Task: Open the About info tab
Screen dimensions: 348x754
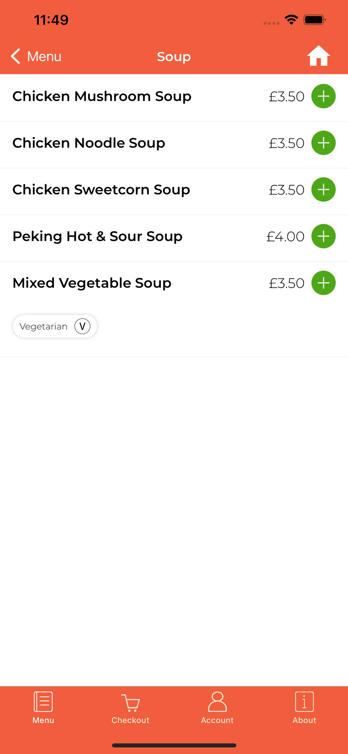Action: (304, 708)
